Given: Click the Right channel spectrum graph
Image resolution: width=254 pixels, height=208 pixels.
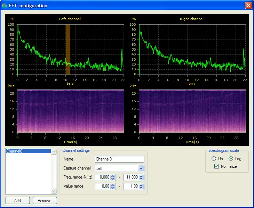Looking at the screenshot, I should (192, 49).
